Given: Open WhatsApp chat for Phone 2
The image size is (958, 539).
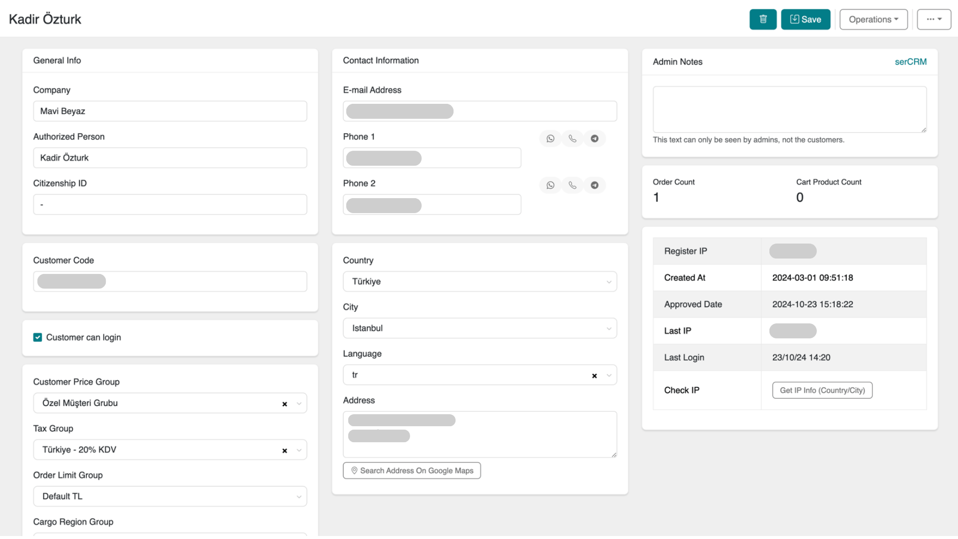Looking at the screenshot, I should [550, 185].
